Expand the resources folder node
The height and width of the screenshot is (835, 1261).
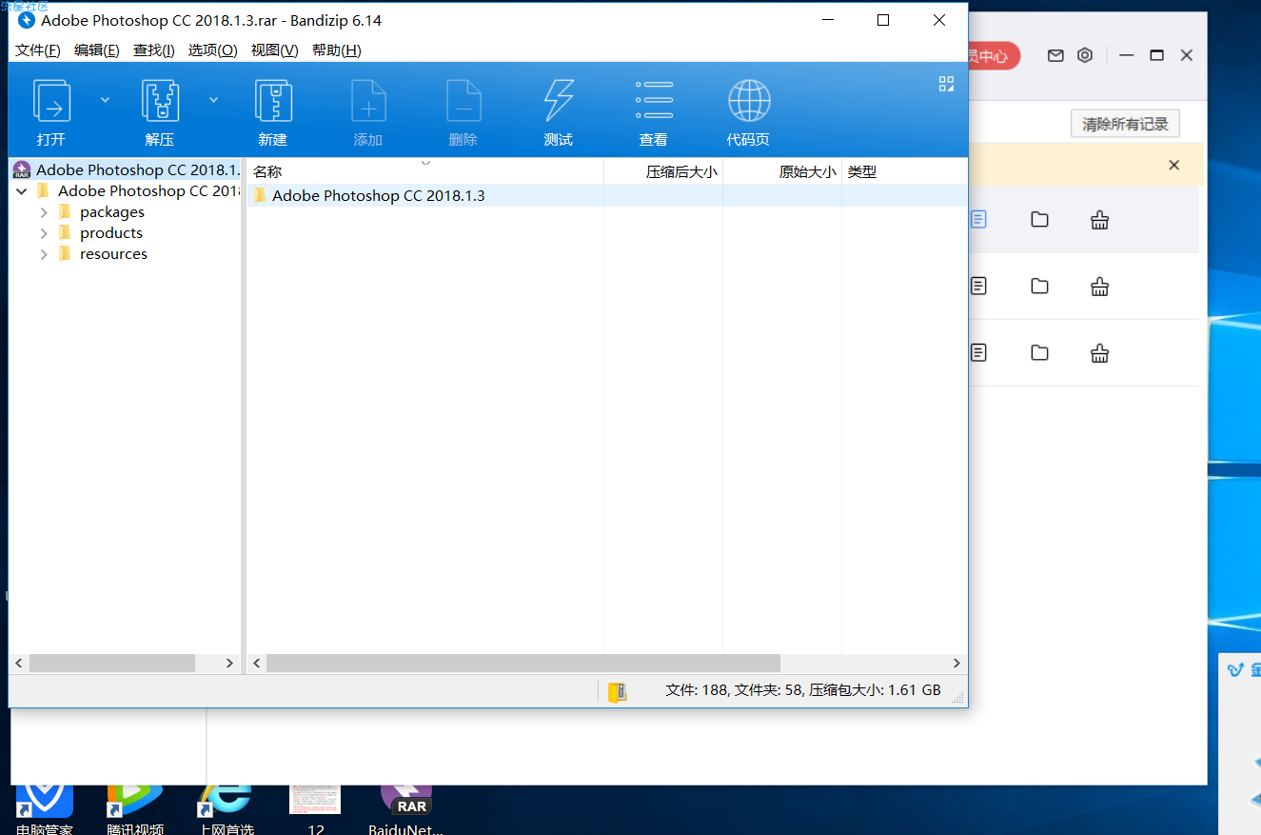click(44, 254)
